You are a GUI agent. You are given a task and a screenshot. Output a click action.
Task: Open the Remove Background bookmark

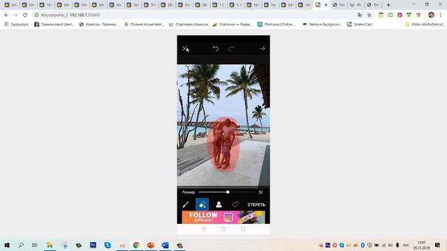(322, 24)
